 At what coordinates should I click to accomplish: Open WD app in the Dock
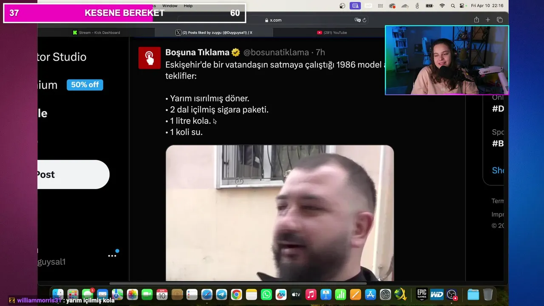click(436, 295)
